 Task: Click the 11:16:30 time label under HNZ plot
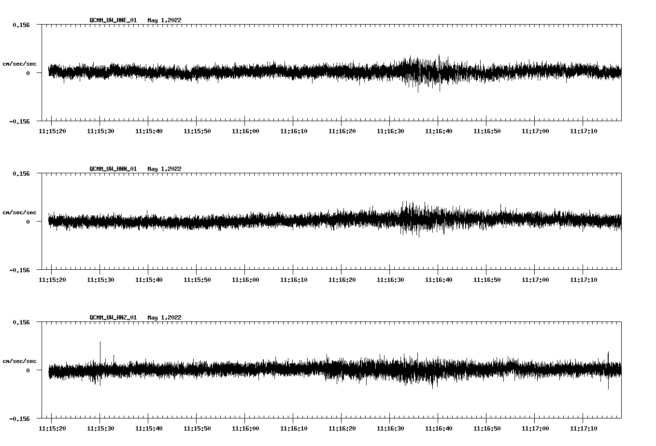point(390,429)
